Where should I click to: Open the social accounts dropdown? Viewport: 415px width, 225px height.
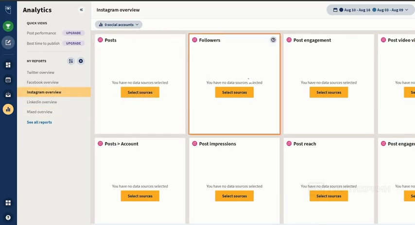tap(119, 25)
